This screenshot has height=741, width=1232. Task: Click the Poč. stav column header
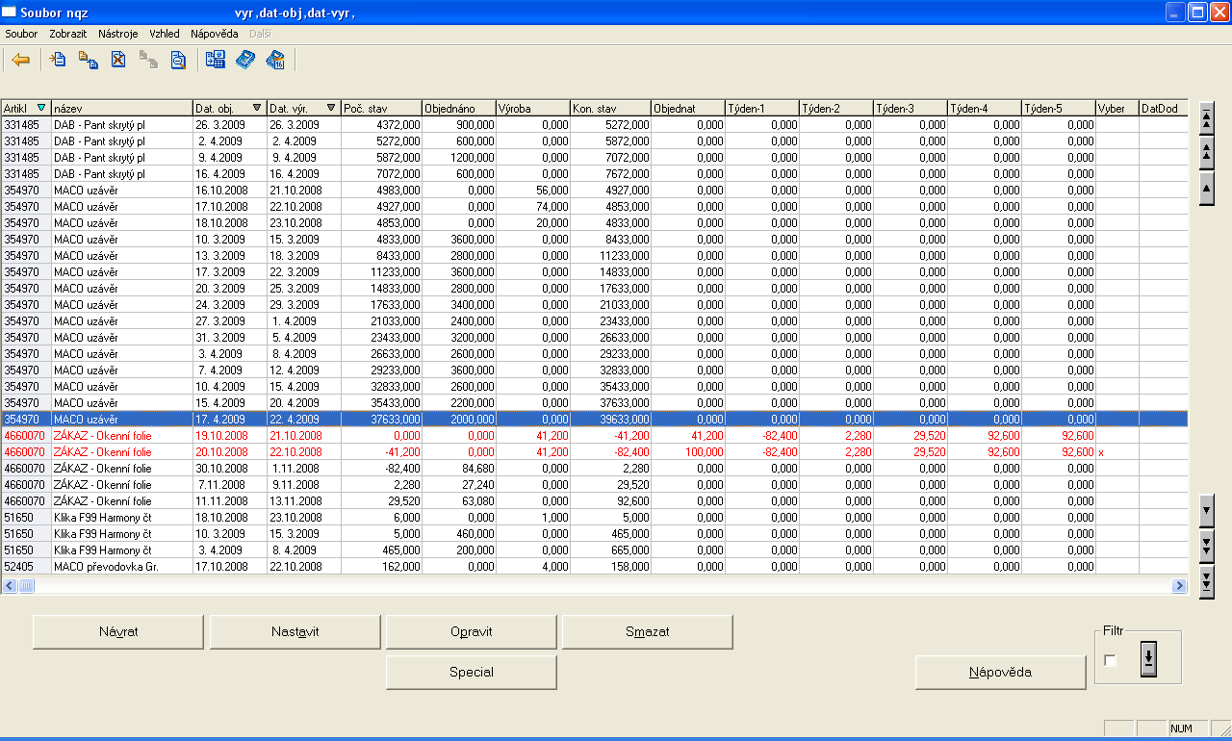point(381,108)
